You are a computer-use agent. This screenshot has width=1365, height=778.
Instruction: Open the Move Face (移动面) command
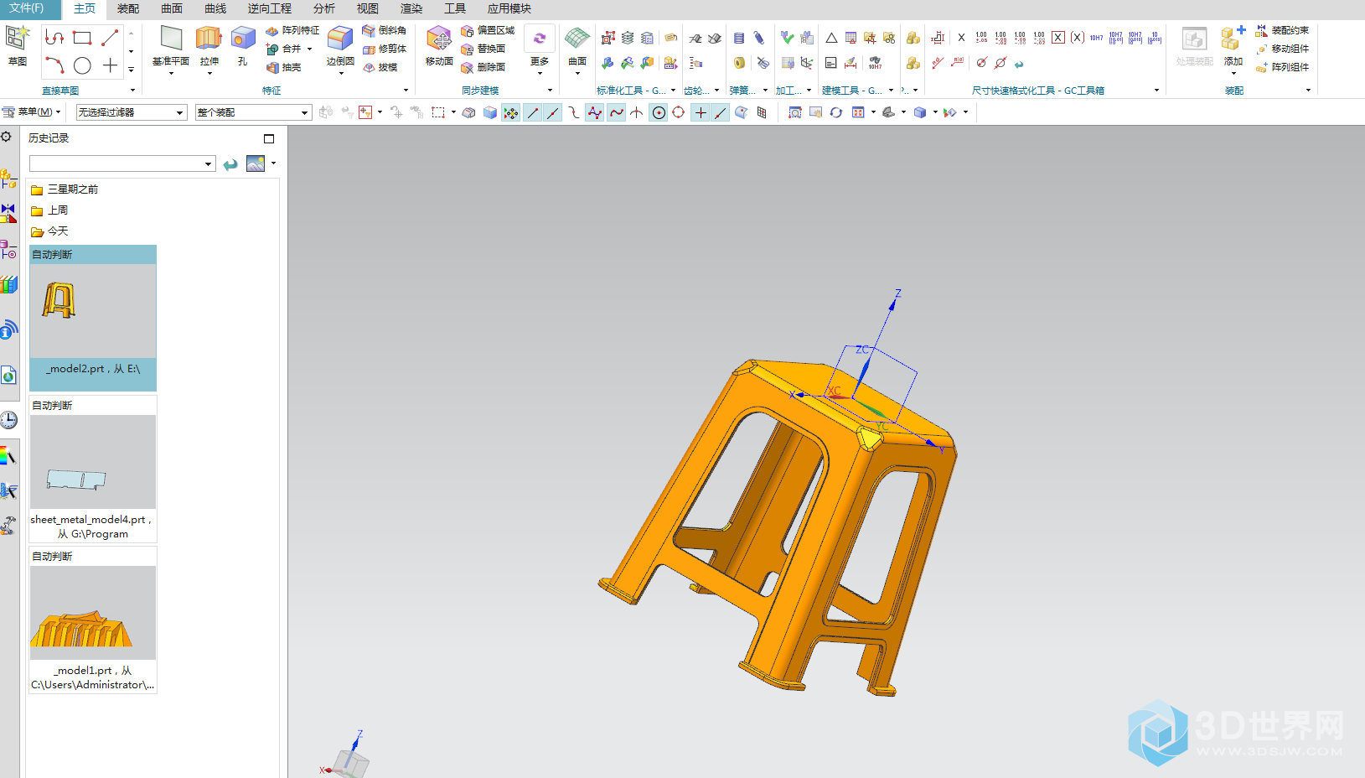pos(439,46)
